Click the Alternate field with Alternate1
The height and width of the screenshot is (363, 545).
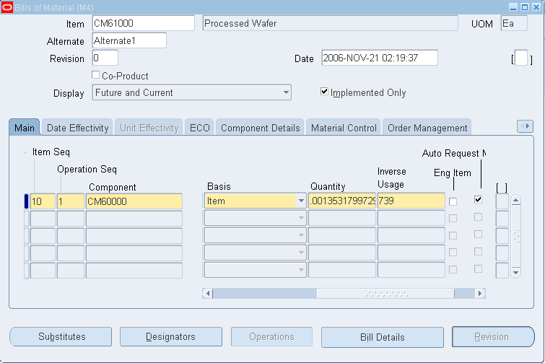[x=129, y=40]
